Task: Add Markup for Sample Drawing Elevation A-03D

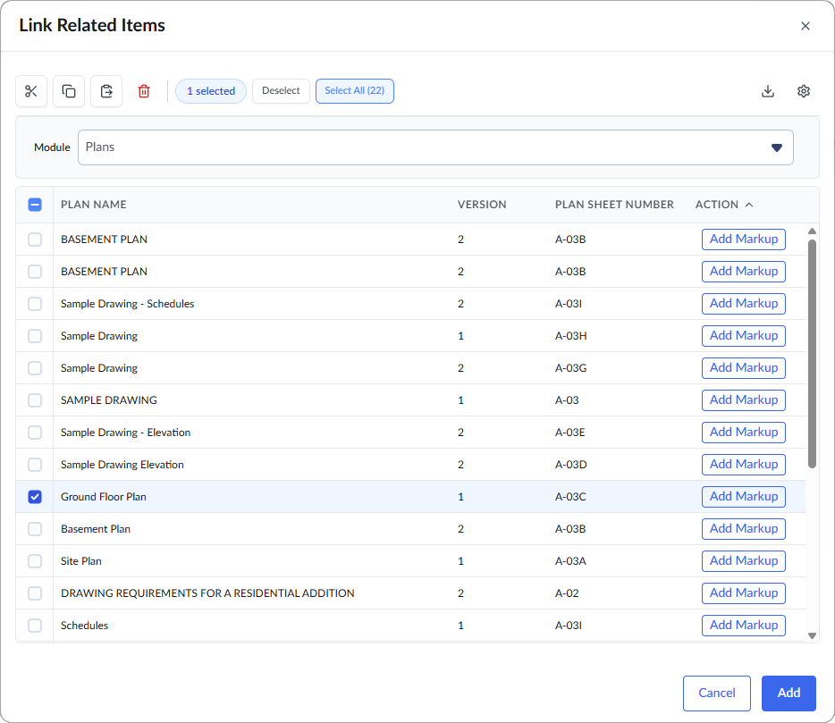Action: pos(744,464)
